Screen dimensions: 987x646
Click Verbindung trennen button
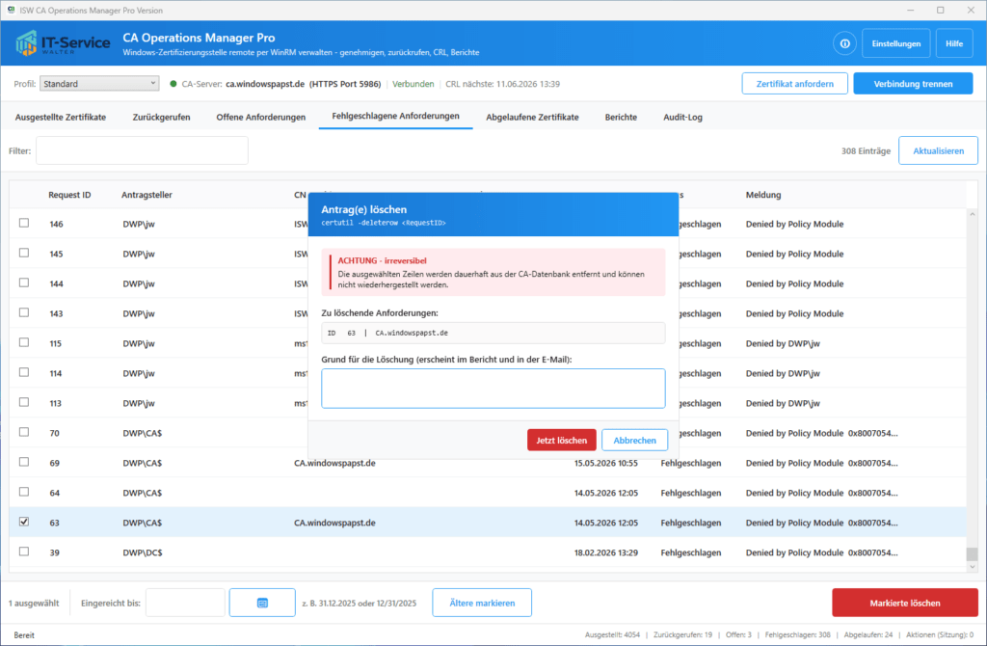pos(913,84)
